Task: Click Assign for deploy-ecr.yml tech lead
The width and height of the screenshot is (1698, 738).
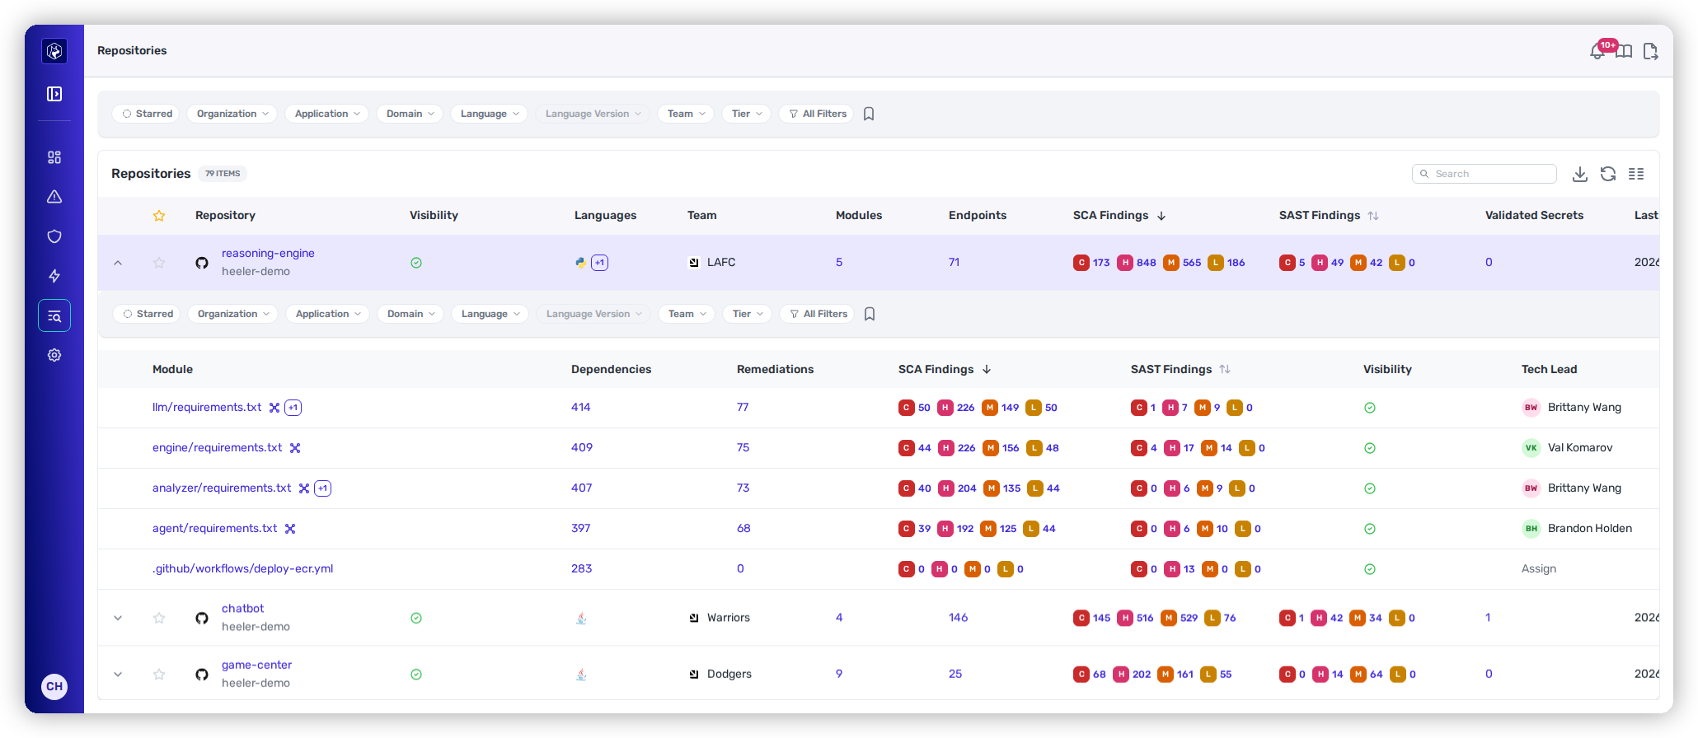Action: click(1539, 568)
